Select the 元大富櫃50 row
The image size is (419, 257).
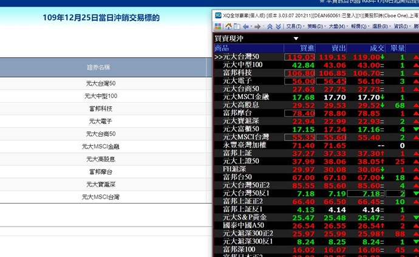pyautogui.click(x=316, y=129)
